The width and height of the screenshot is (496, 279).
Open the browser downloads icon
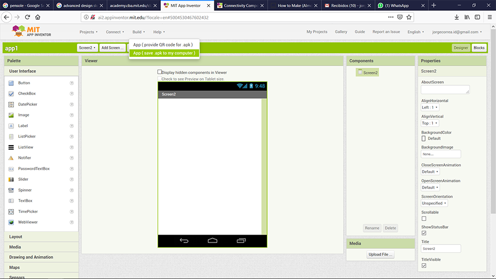(x=456, y=17)
